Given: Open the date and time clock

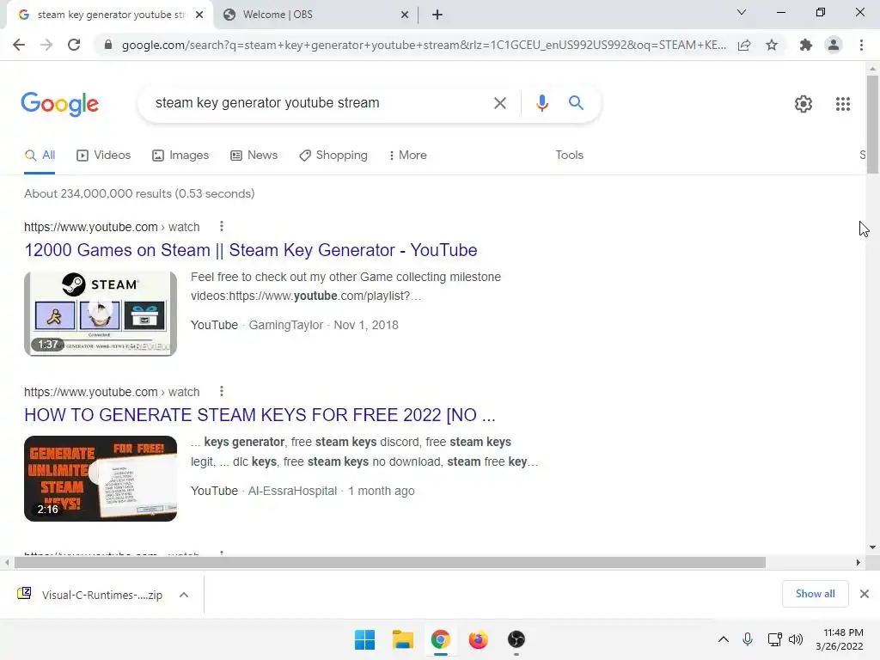Looking at the screenshot, I should (x=839, y=639).
